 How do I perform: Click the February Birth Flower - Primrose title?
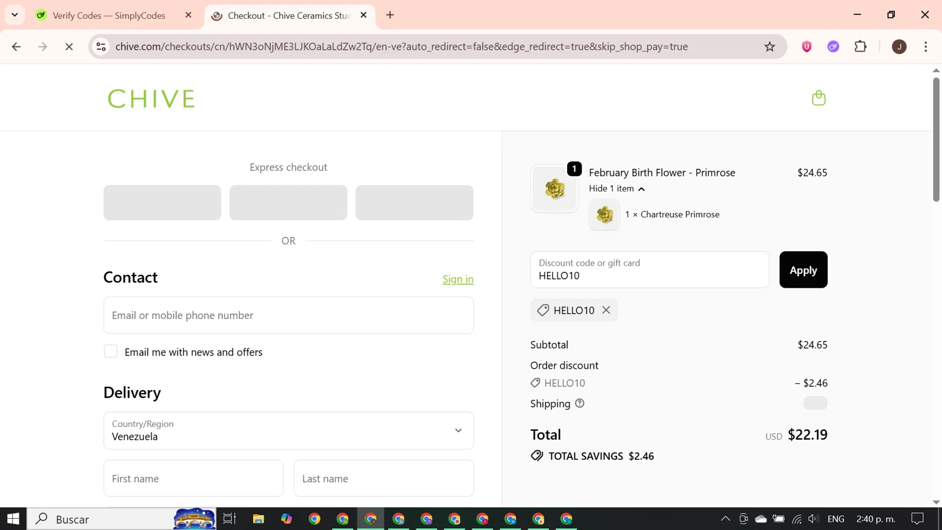(662, 173)
